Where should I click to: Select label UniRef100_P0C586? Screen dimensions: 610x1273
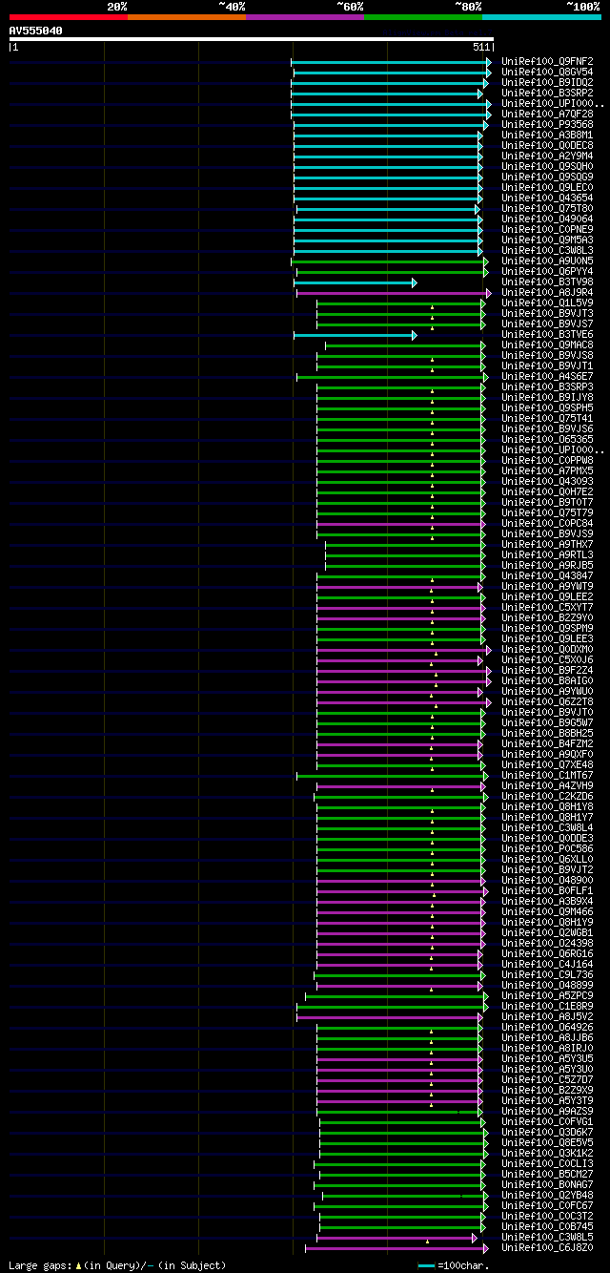pyautogui.click(x=548, y=848)
